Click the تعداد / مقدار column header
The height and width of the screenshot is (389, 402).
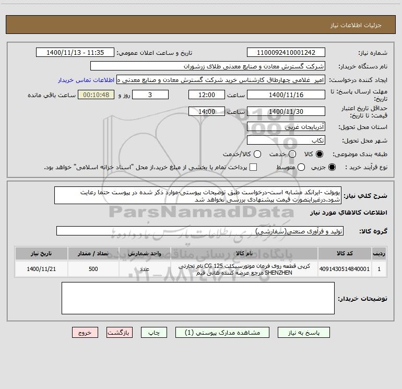click(93, 254)
